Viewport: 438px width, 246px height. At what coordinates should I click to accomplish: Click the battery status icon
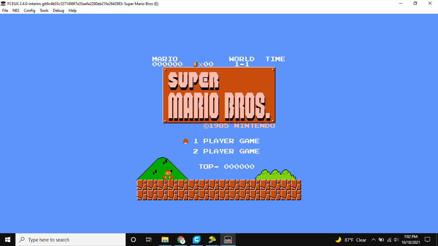click(381, 240)
